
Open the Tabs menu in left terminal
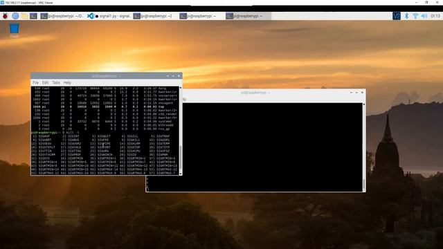(56, 82)
